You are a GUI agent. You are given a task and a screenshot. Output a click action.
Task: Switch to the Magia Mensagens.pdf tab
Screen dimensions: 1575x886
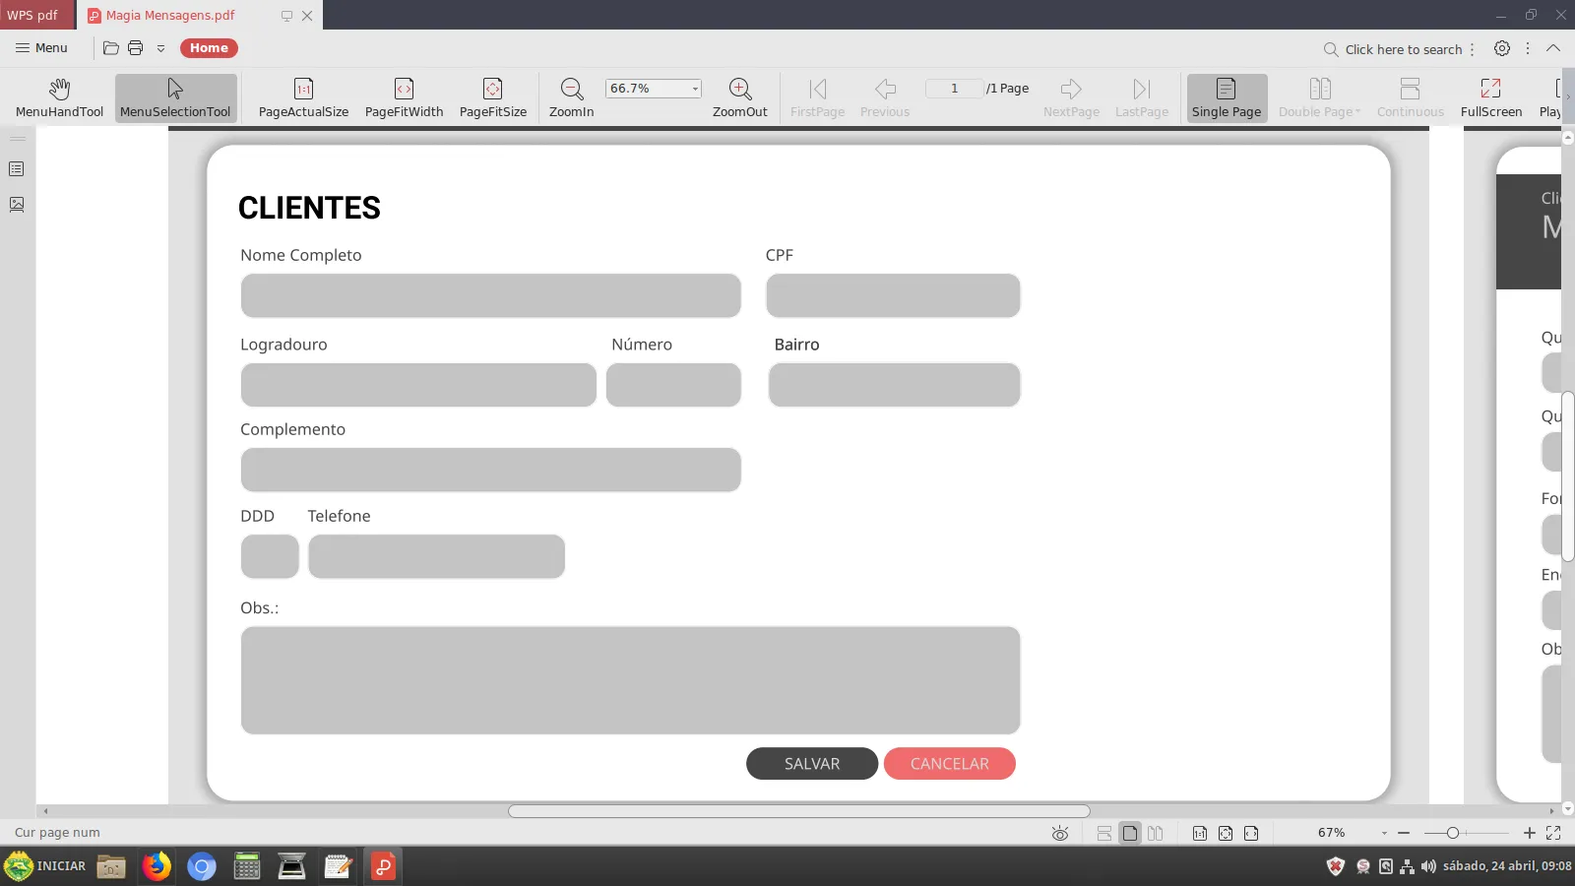(x=170, y=16)
